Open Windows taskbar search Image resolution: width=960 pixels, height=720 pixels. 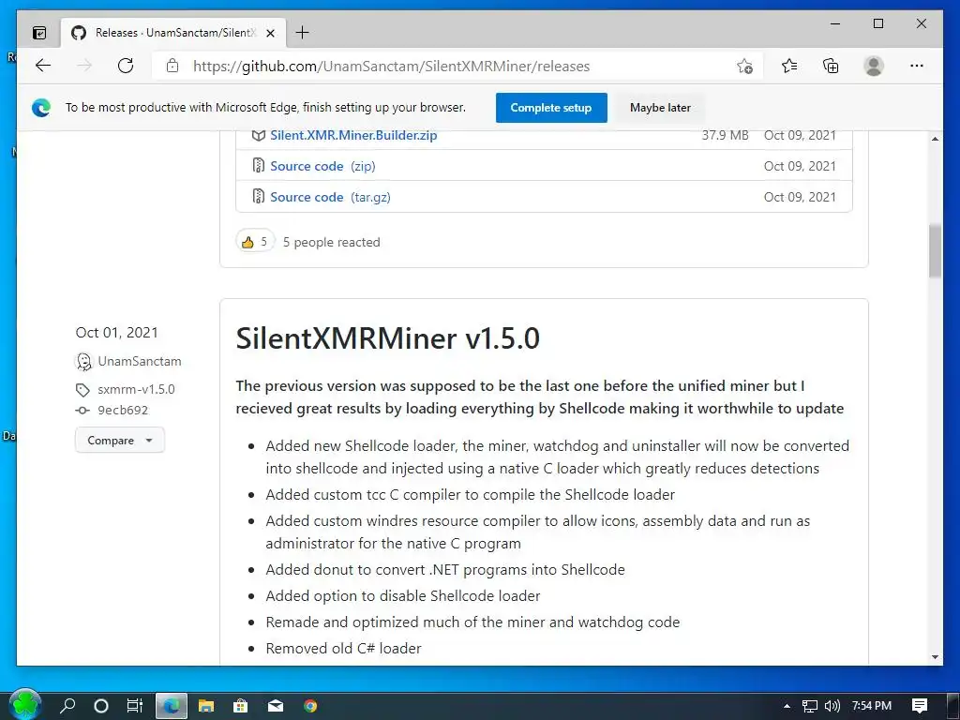67,705
